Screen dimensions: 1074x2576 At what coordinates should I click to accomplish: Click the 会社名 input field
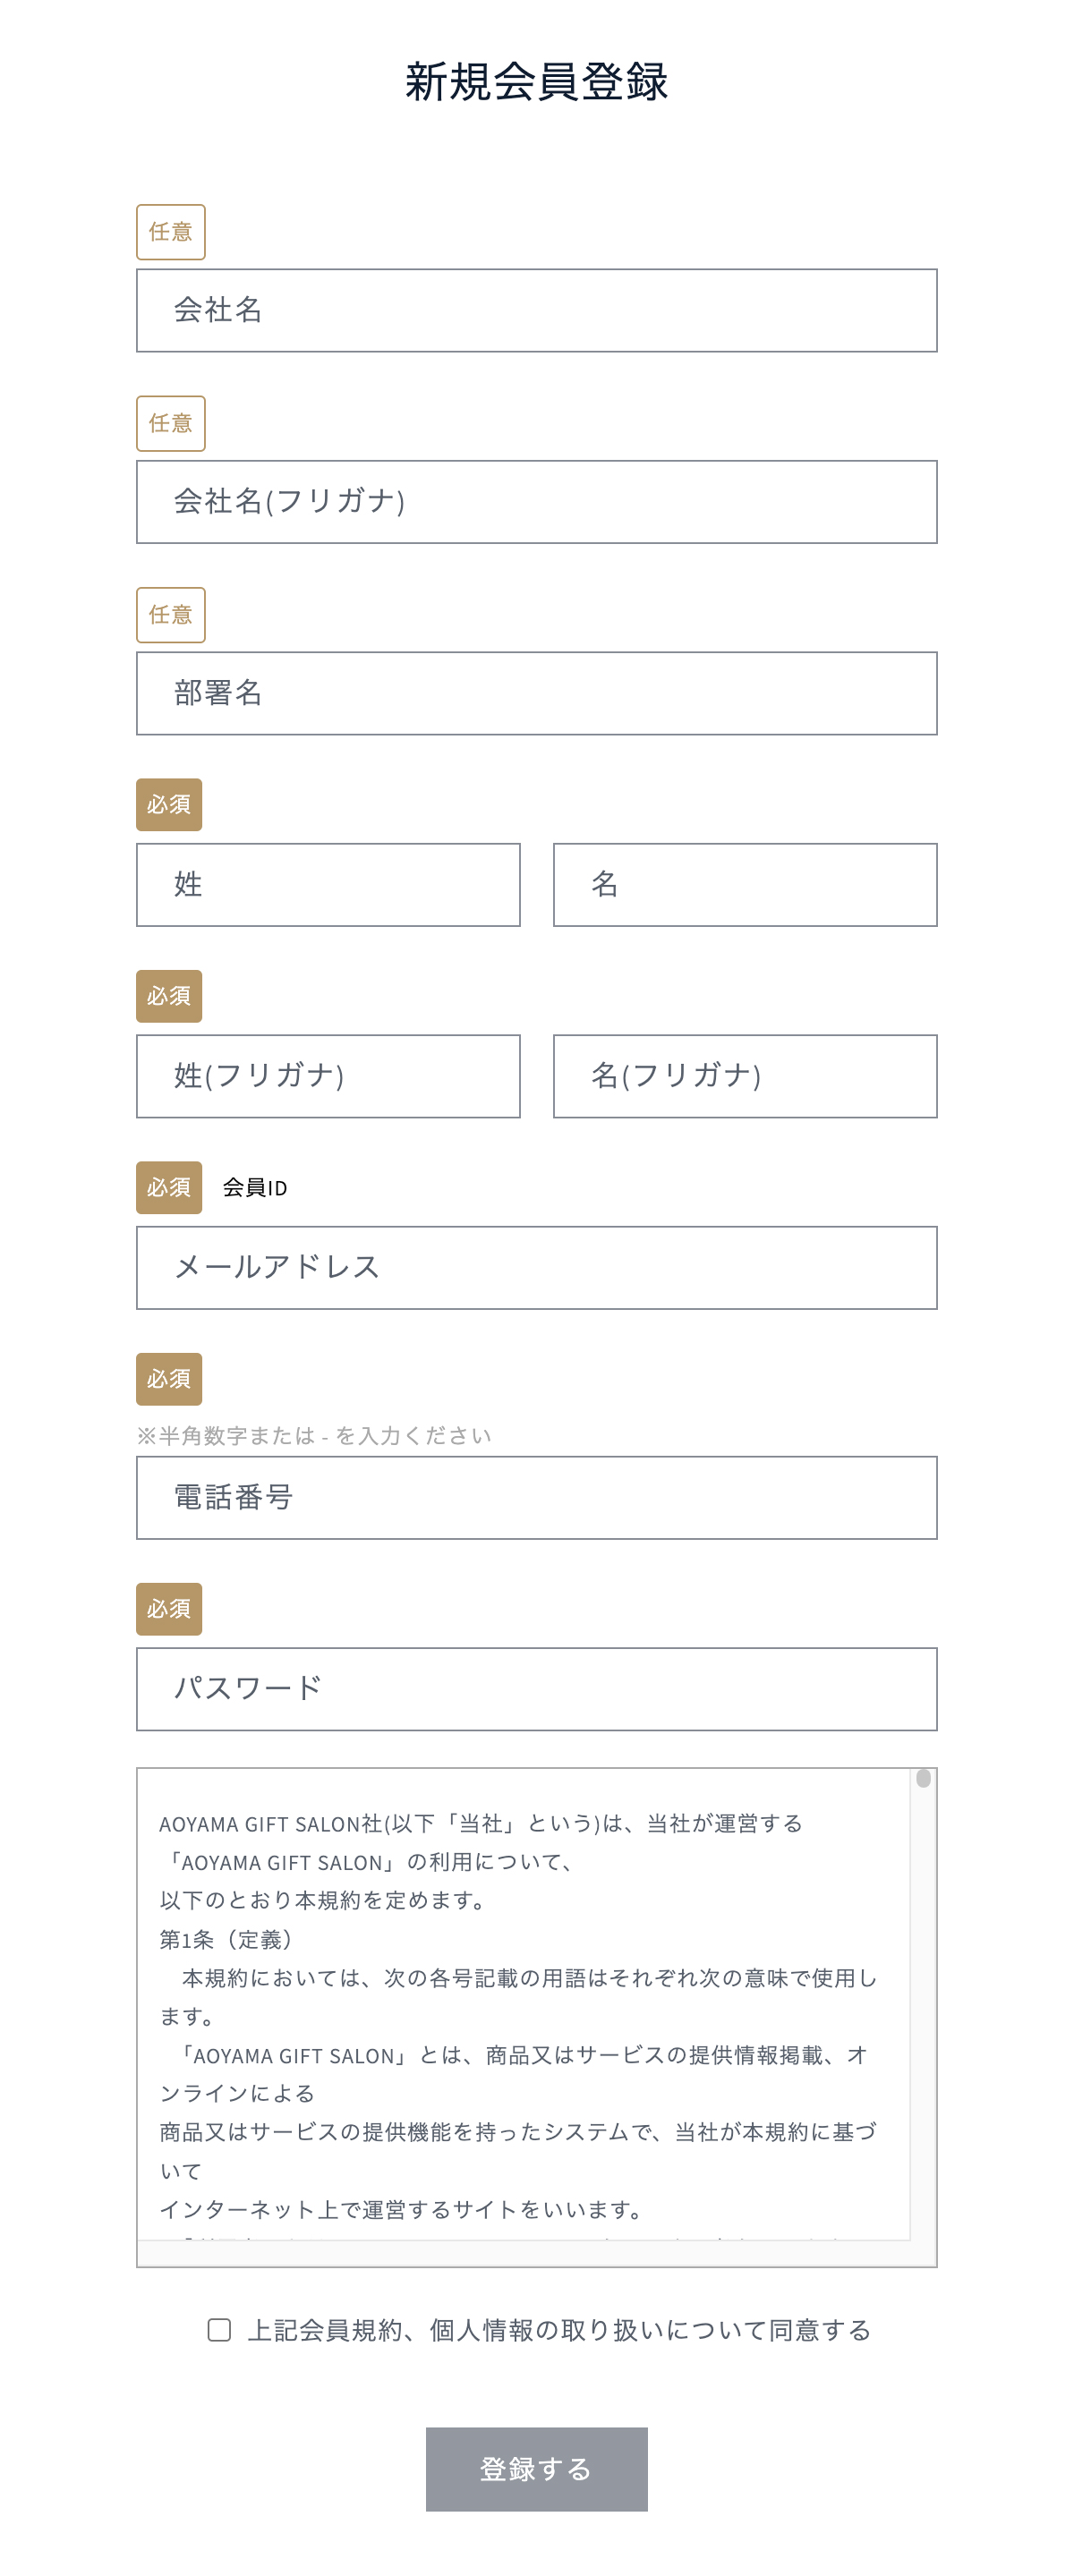coord(536,310)
